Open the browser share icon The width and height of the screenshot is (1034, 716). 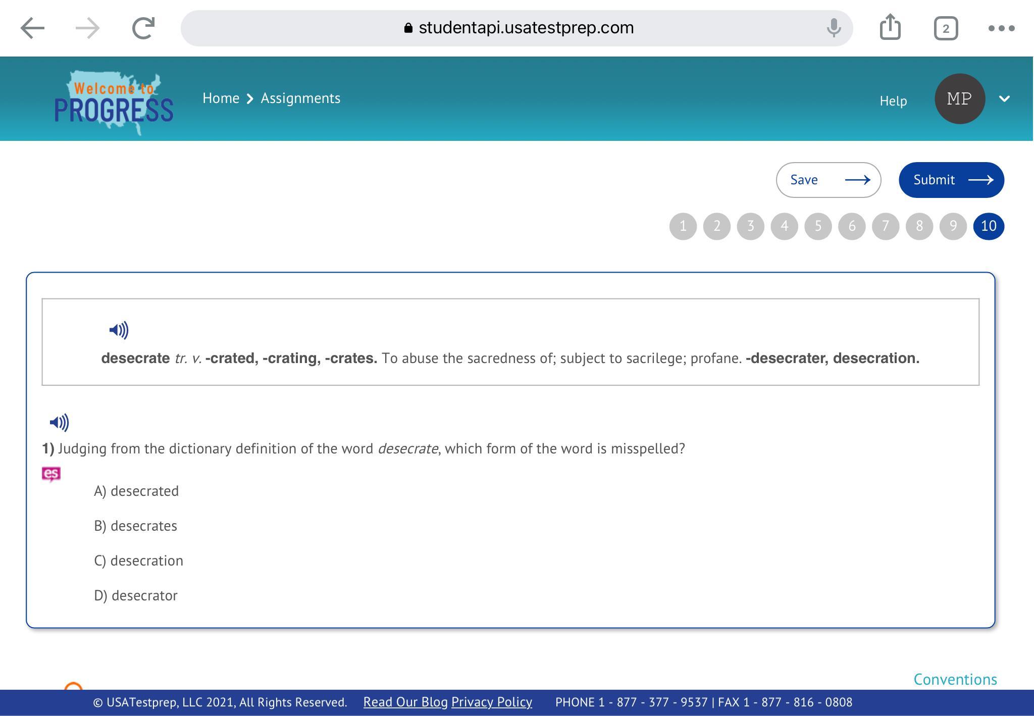[x=890, y=27]
